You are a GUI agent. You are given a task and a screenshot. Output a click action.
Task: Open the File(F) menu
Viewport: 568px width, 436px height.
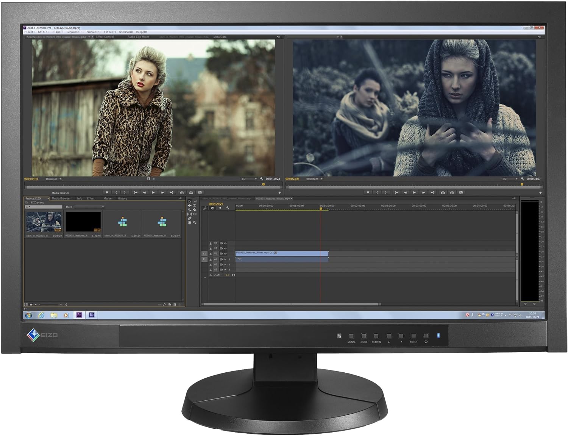point(30,32)
